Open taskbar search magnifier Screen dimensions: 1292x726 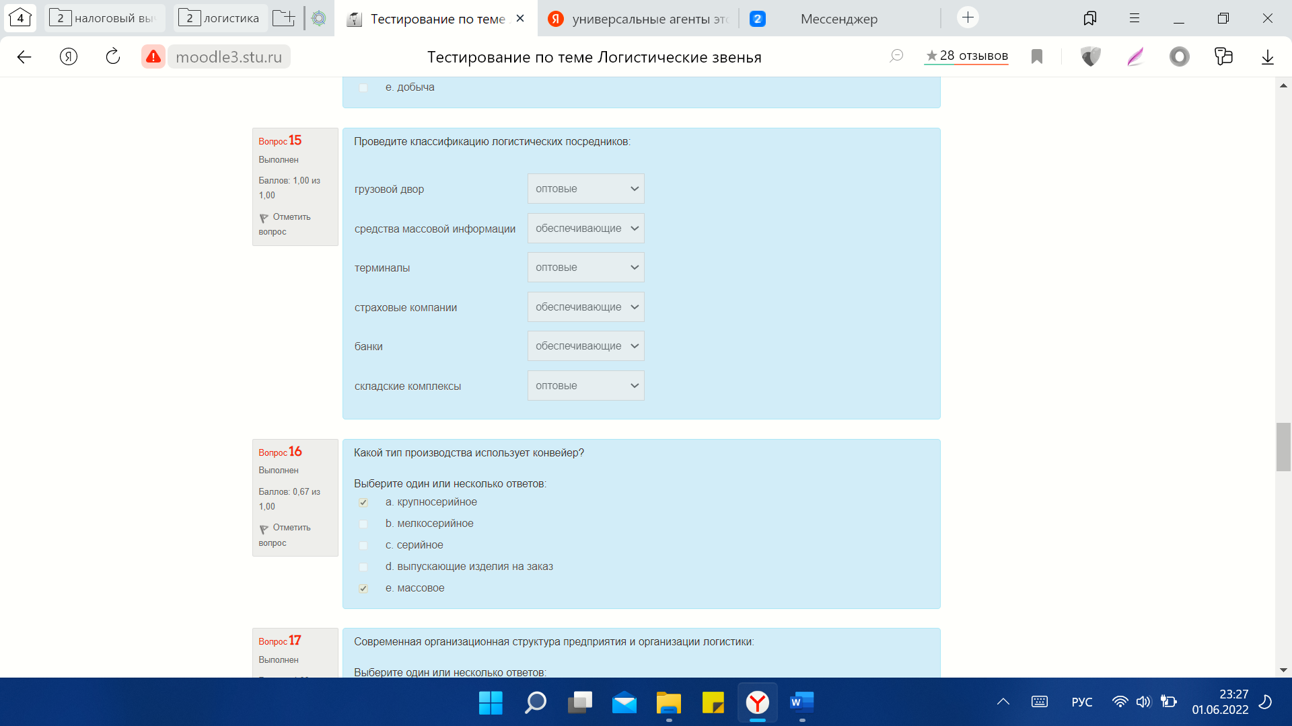(536, 702)
